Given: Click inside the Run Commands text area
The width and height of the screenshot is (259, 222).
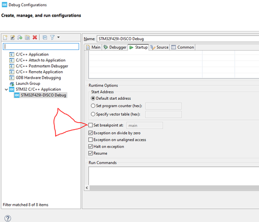Looking at the screenshot, I should click(174, 176).
